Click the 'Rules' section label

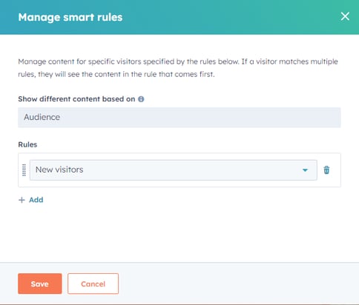[x=27, y=144]
